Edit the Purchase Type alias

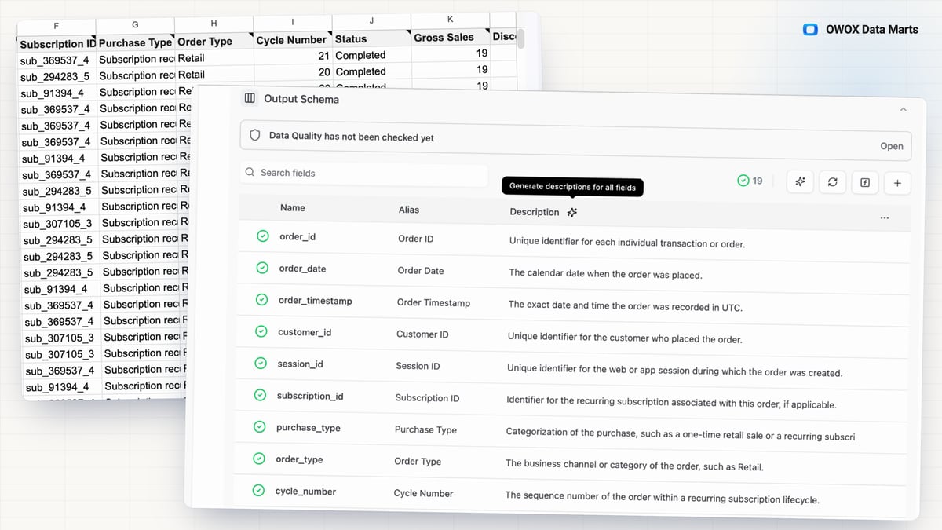tap(425, 430)
